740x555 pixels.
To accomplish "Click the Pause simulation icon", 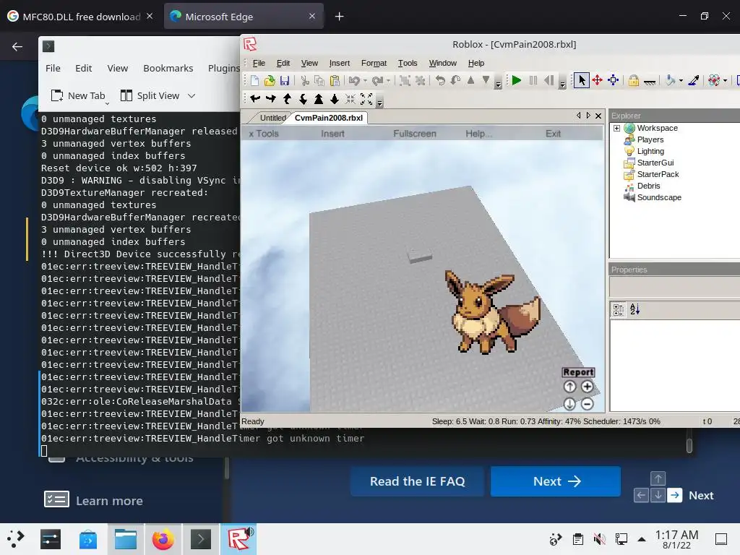I will (533, 80).
